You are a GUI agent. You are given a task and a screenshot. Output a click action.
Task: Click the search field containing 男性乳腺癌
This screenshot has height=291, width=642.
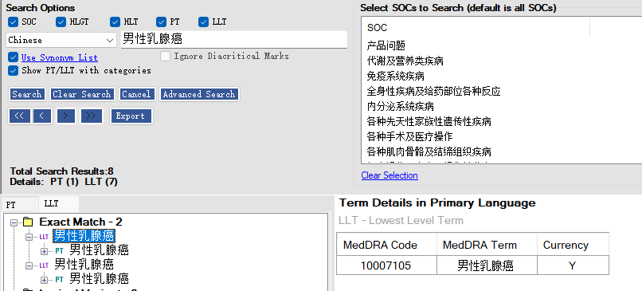click(234, 39)
